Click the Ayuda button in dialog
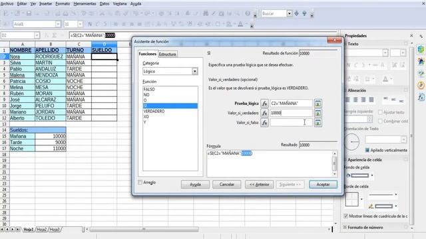This screenshot has height=239, width=426. coord(195,185)
